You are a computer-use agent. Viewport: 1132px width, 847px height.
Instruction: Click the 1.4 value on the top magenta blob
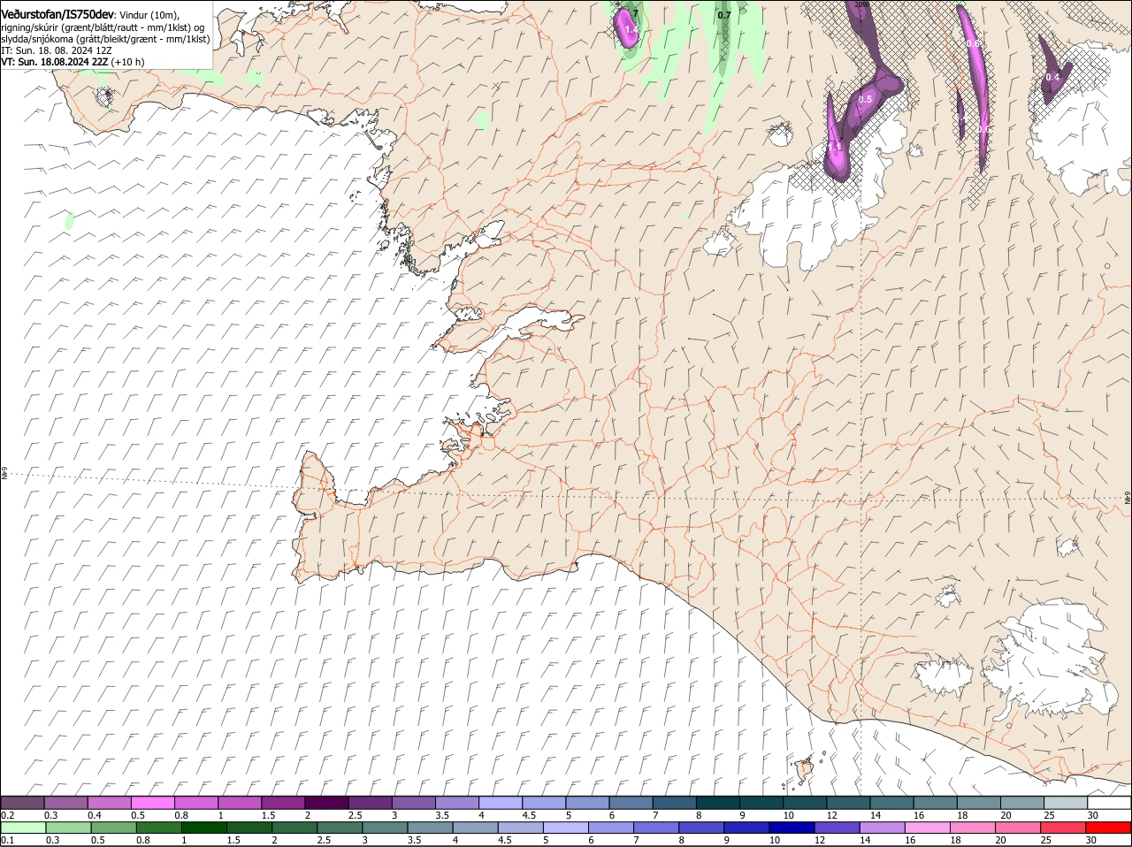coord(631,29)
